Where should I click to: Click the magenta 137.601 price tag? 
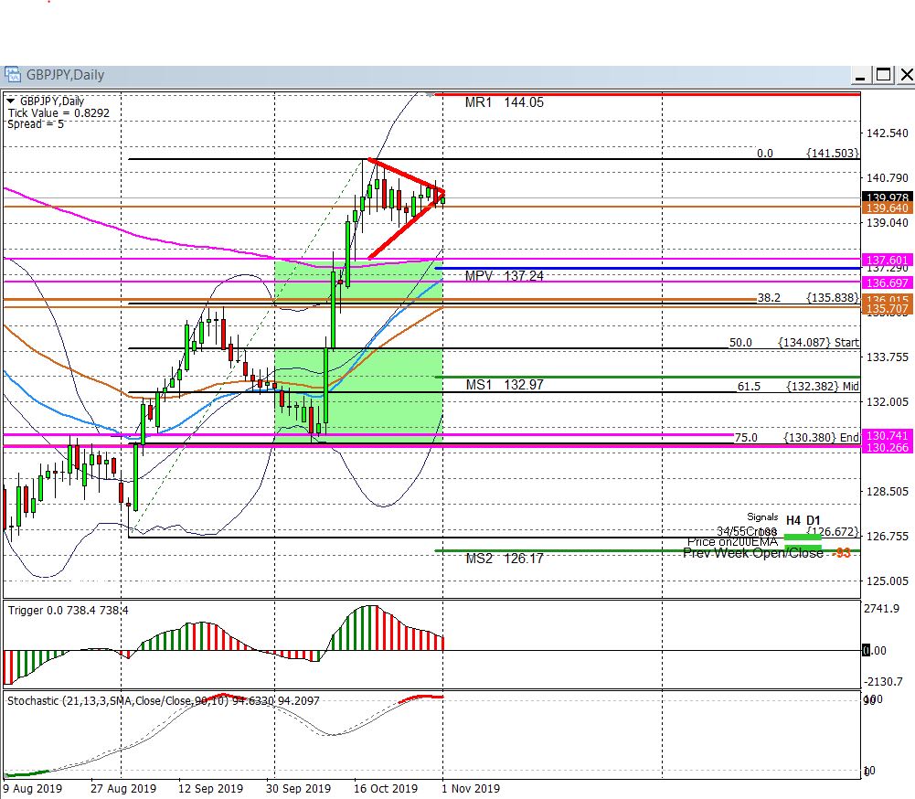tap(886, 260)
